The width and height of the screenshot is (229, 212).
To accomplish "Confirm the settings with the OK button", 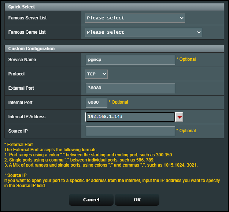I will pos(137,200).
